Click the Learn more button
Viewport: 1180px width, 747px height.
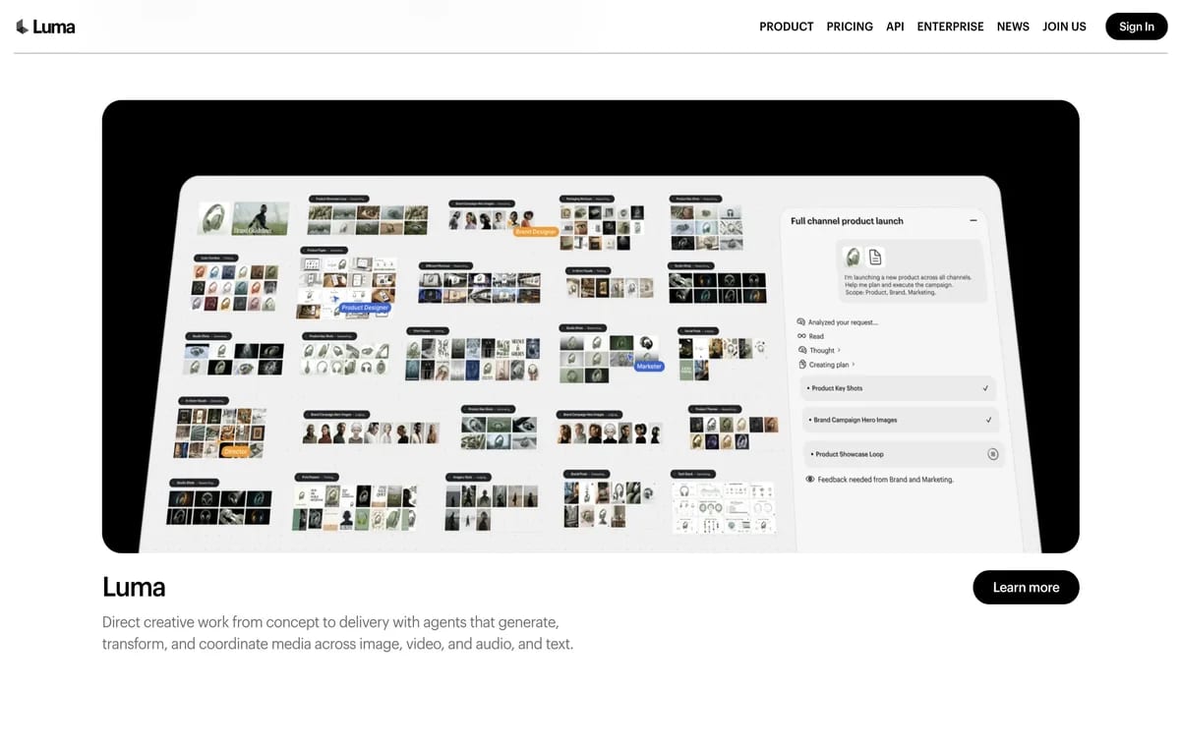(1026, 588)
